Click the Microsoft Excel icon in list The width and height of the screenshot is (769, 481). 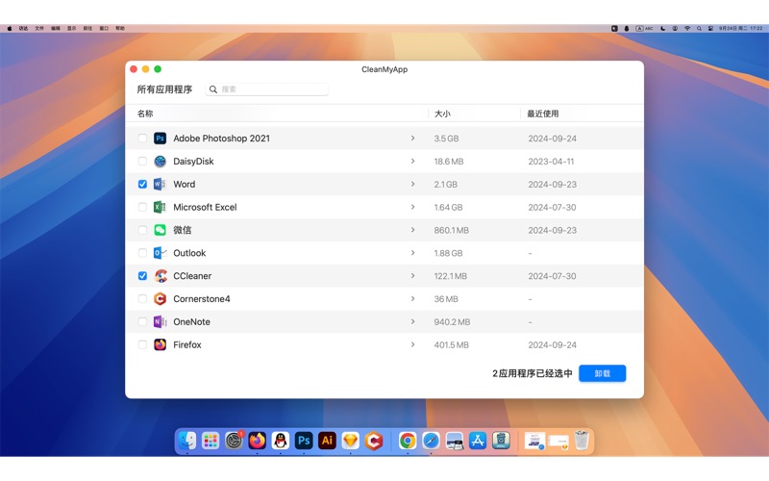(160, 207)
